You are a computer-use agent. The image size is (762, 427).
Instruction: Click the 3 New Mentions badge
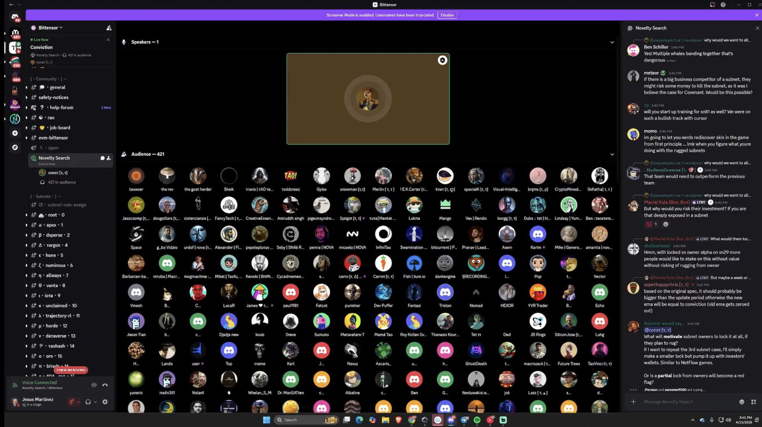coord(71,370)
